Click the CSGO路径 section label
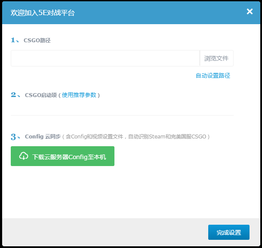The width and height of the screenshot is (262, 248). point(37,41)
